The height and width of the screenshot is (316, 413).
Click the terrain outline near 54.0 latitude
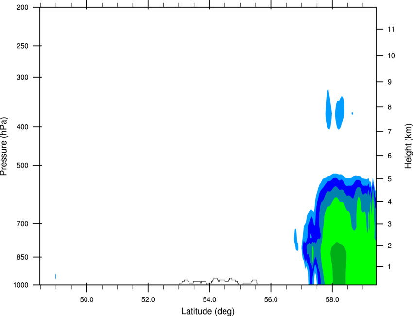pos(219,281)
